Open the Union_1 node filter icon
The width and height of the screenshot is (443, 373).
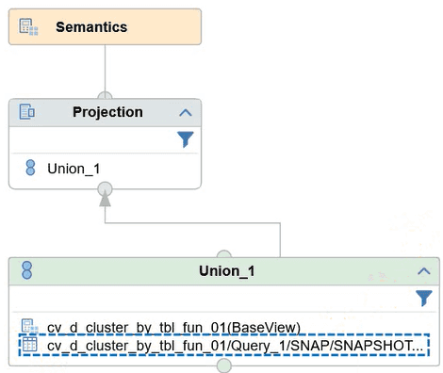(x=423, y=298)
